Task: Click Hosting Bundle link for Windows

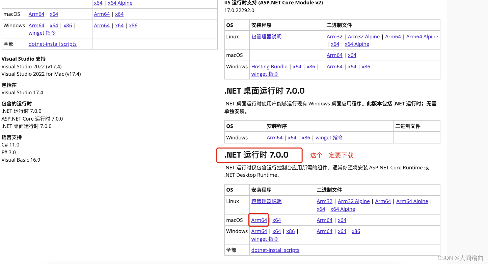Action: (x=269, y=66)
